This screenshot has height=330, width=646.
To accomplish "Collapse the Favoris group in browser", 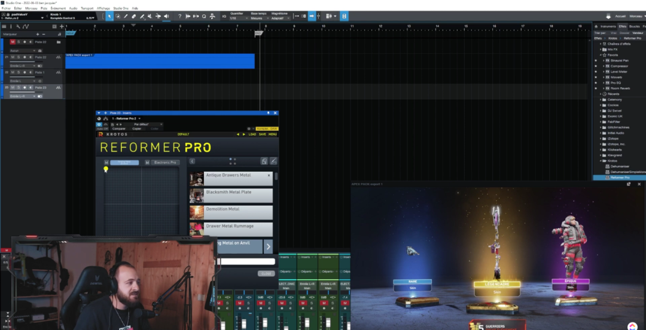I will 601,55.
